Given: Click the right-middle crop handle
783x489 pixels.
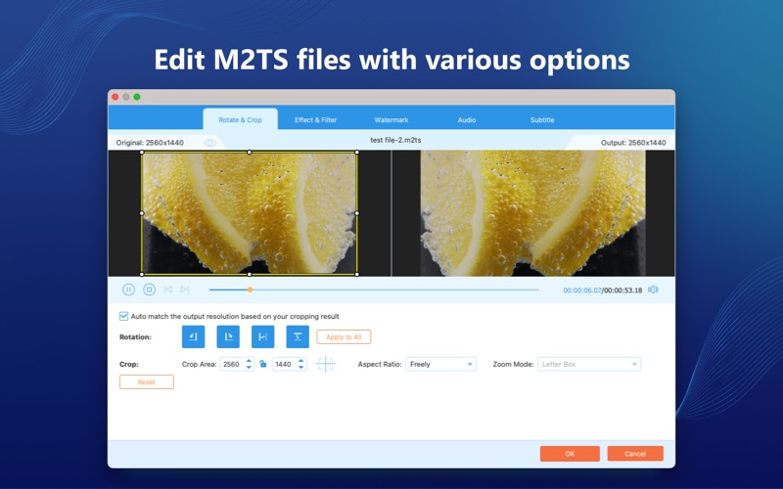Looking at the screenshot, I should [356, 213].
